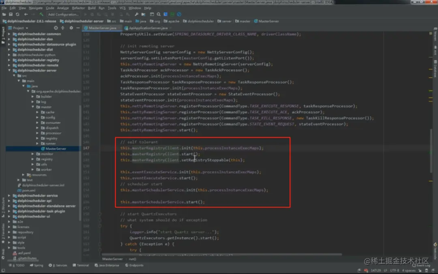Open the Services tool window
Viewport: 438px width, 274px height.
point(58,266)
